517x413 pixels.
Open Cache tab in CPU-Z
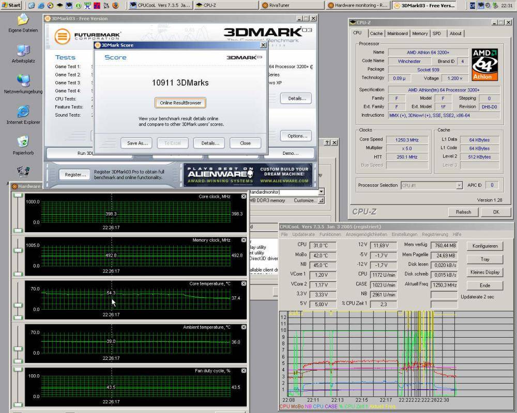(376, 33)
